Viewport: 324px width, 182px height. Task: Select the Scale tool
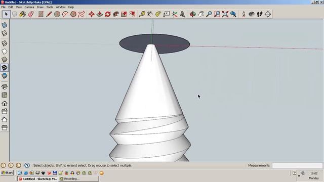(124, 14)
